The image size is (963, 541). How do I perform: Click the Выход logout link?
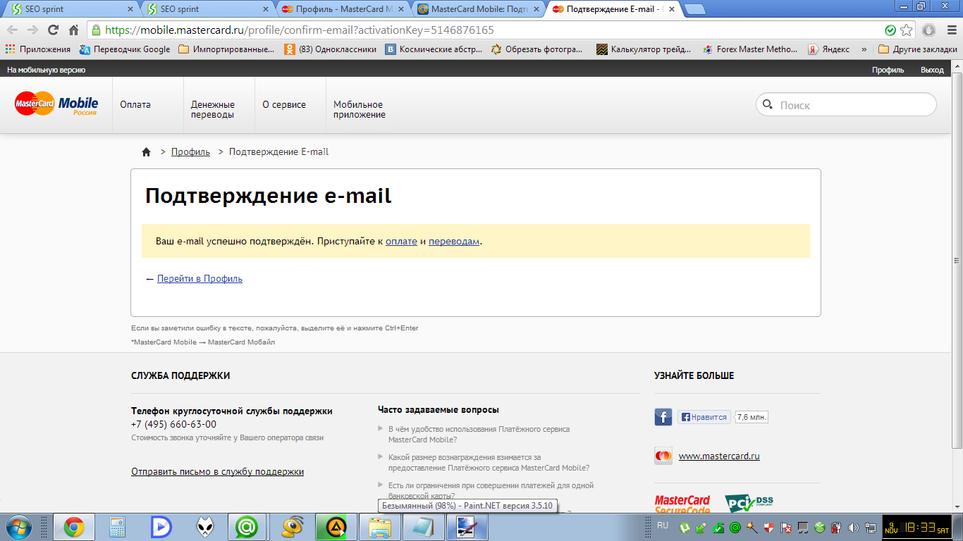click(932, 70)
